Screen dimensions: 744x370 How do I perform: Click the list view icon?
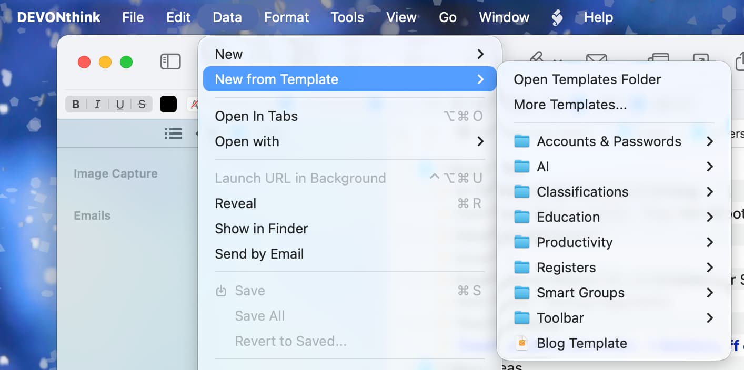click(174, 133)
